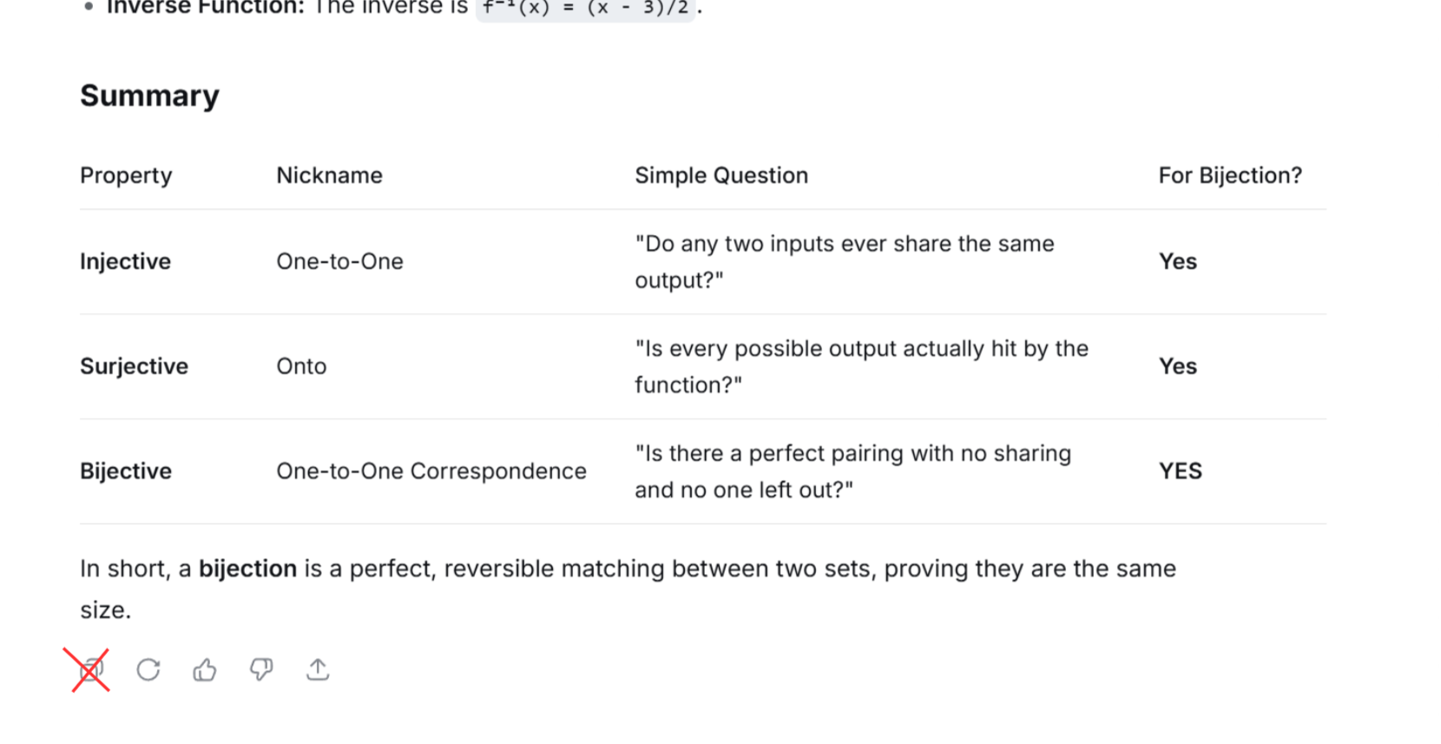Viewport: 1441px width, 744px height.
Task: Click the uppercase YES in Bijective row
Action: click(1180, 471)
